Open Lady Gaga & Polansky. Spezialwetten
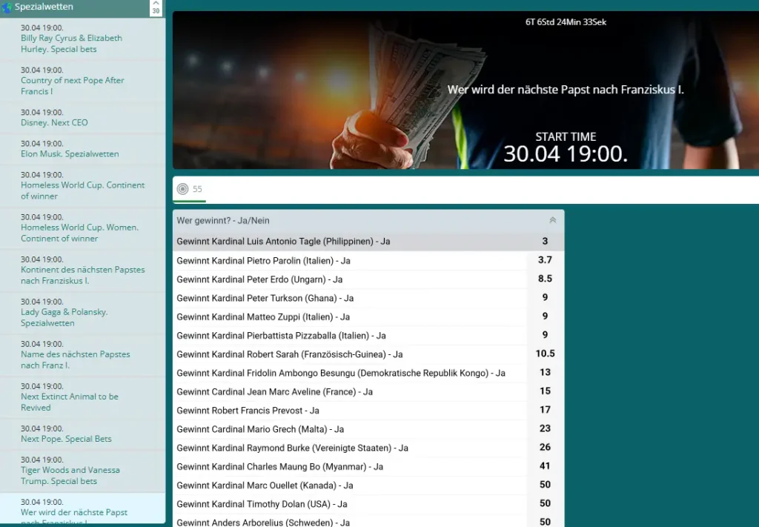The image size is (759, 527). pos(82,313)
